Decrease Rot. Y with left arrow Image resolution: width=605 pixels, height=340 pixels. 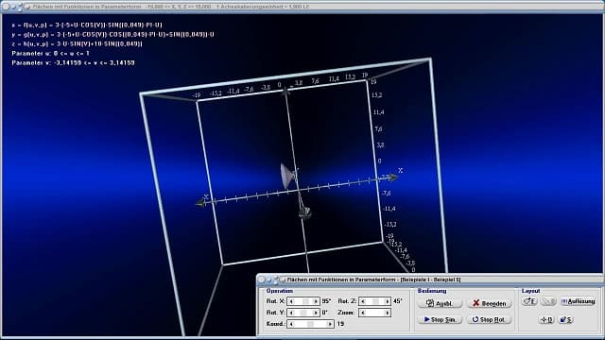pos(291,313)
